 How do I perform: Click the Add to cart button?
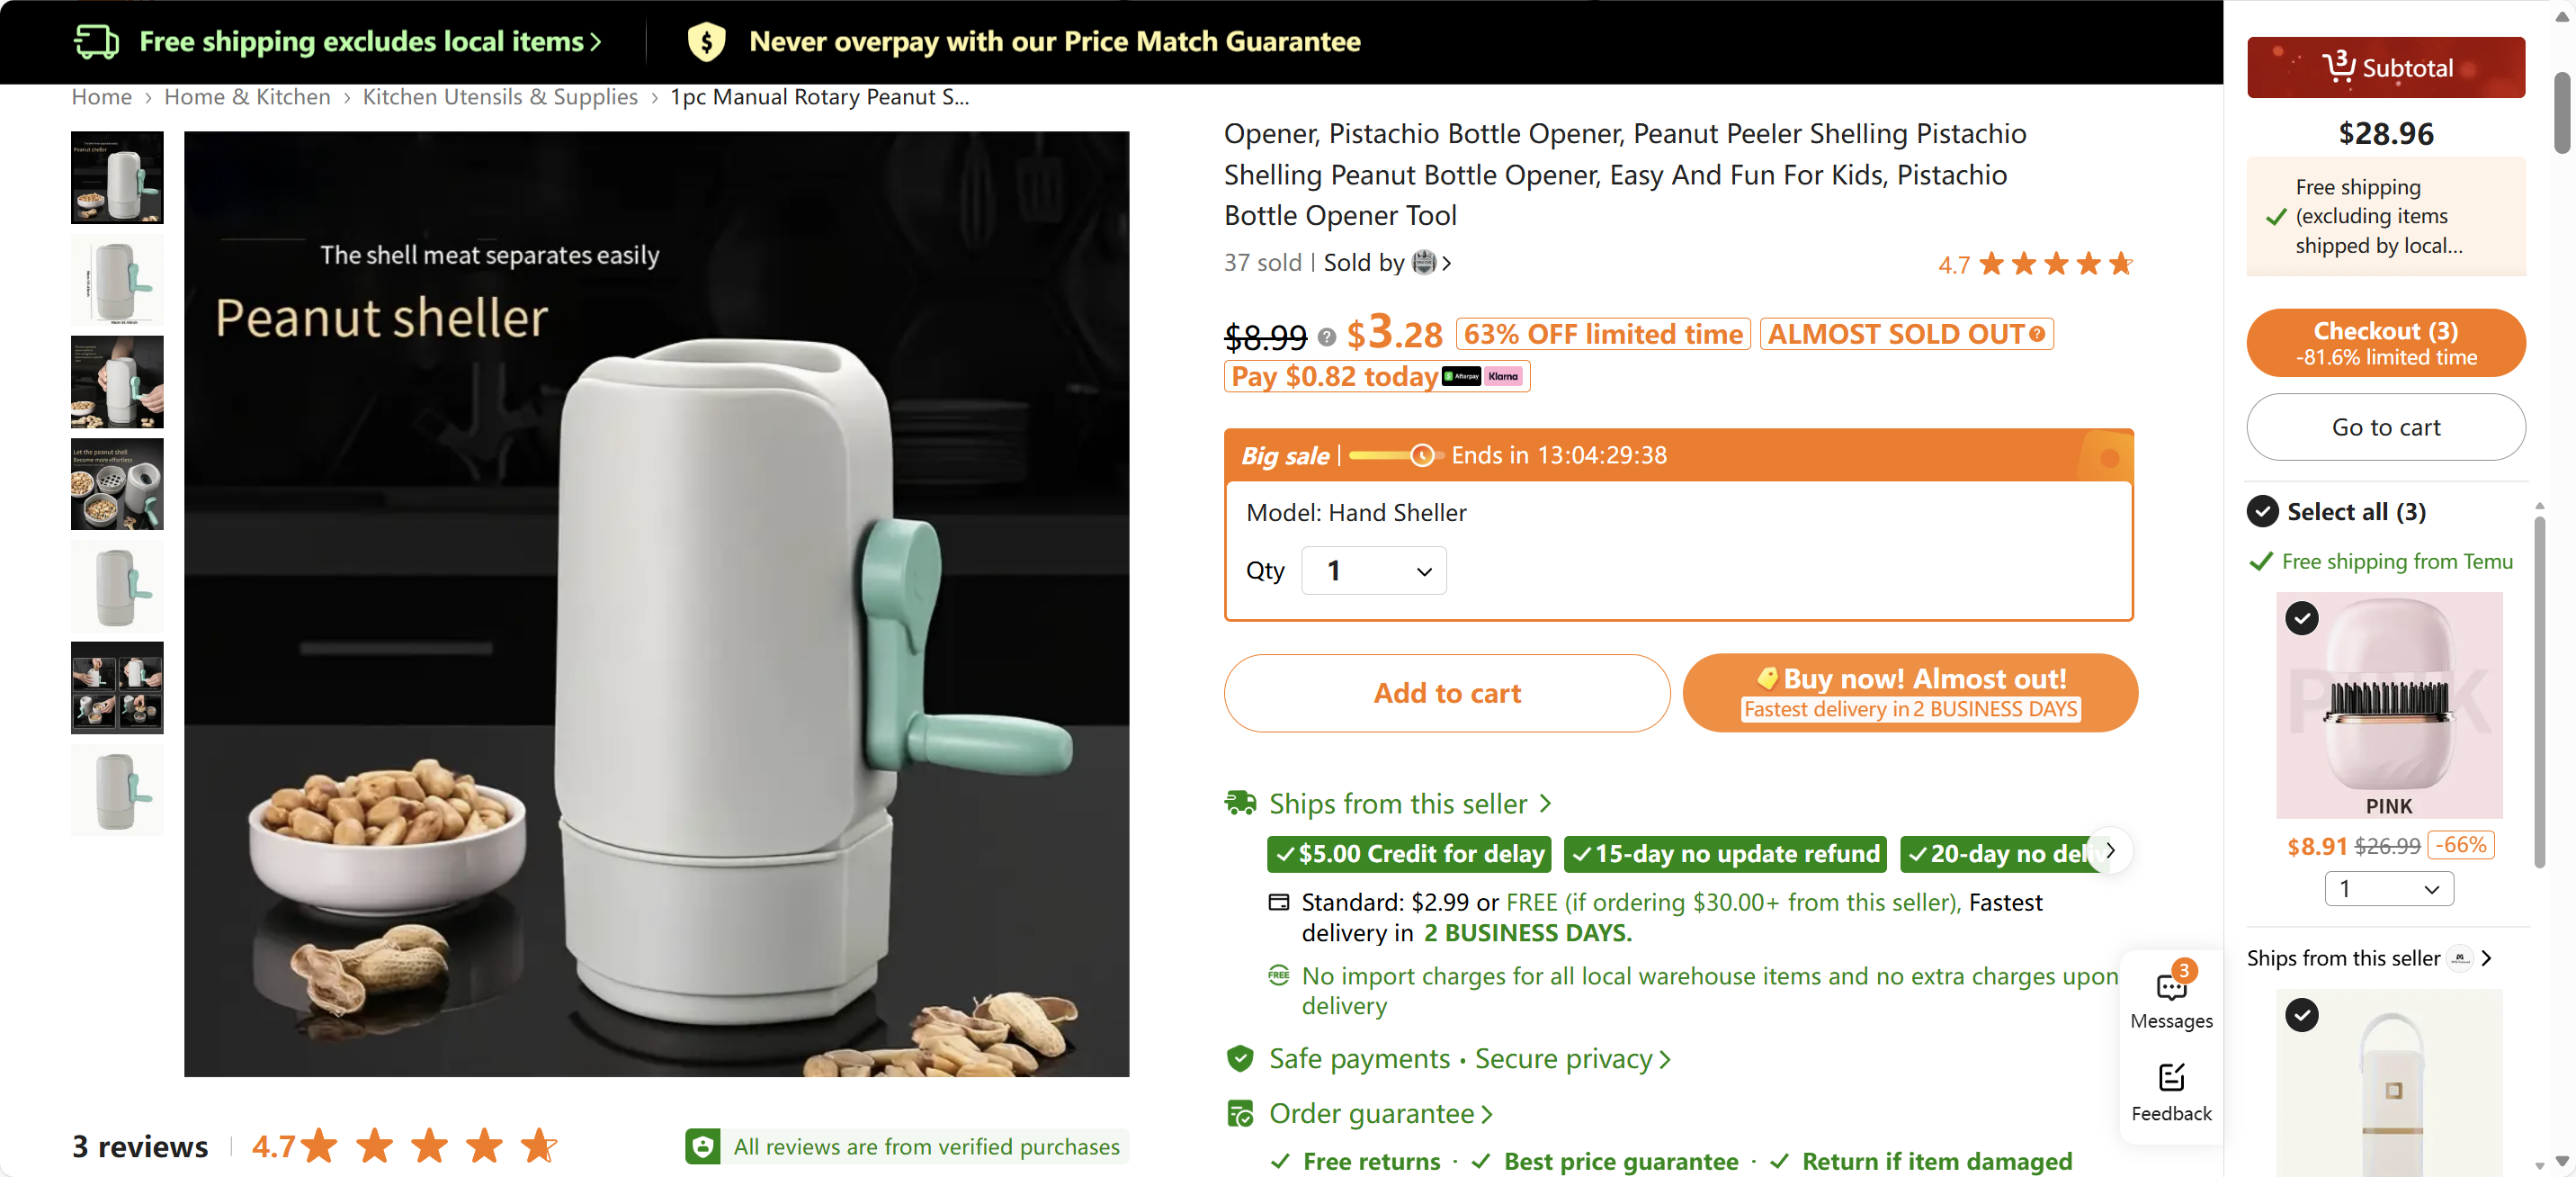click(x=1446, y=693)
